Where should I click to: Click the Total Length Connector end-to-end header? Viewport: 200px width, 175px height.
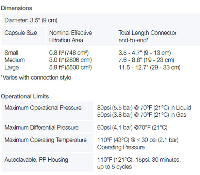pos(148,37)
